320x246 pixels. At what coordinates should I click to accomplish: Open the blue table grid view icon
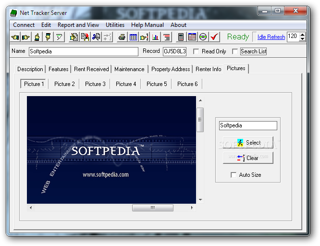tap(133, 37)
